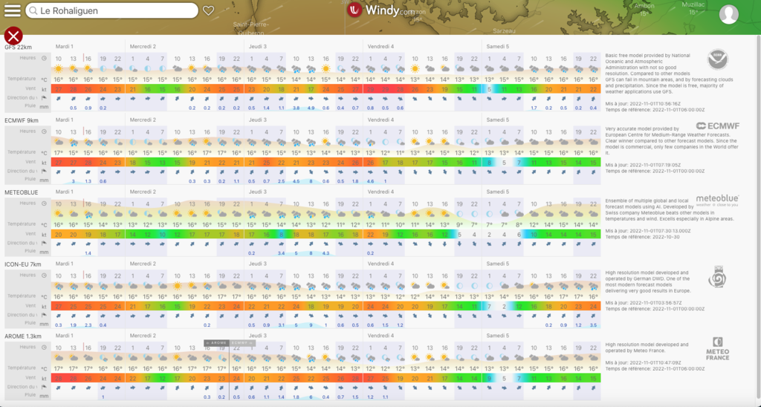Click the clock icon in AROME Heures row

click(x=44, y=348)
